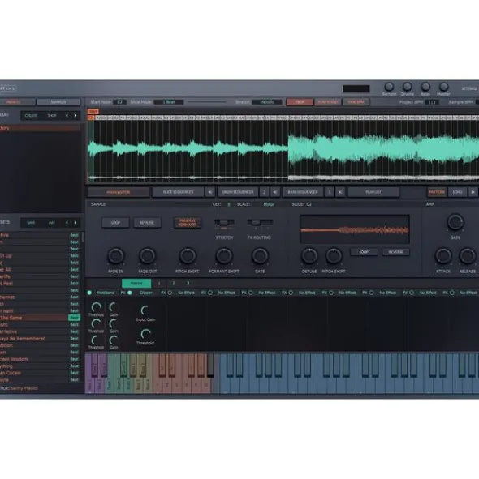Viewport: 479px width, 479px height.
Task: Switch playback mode to Song
Action: (x=457, y=192)
